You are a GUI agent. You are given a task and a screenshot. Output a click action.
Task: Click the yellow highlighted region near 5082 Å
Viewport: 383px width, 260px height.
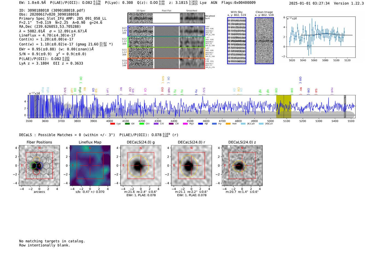284,107
